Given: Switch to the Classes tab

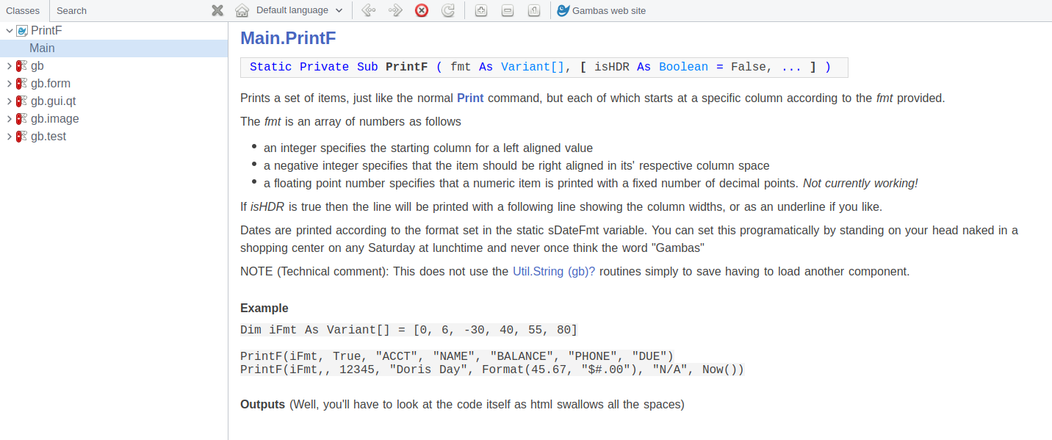Looking at the screenshot, I should point(23,10).
